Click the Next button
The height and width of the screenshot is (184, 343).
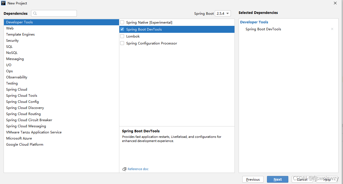click(278, 179)
